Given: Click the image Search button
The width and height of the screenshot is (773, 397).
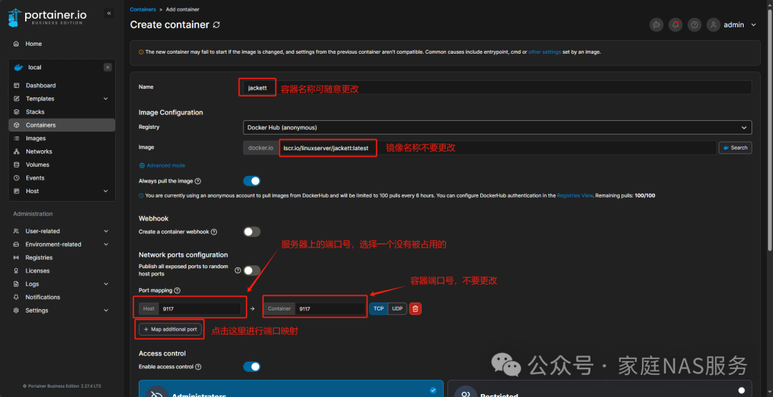Looking at the screenshot, I should (x=735, y=148).
